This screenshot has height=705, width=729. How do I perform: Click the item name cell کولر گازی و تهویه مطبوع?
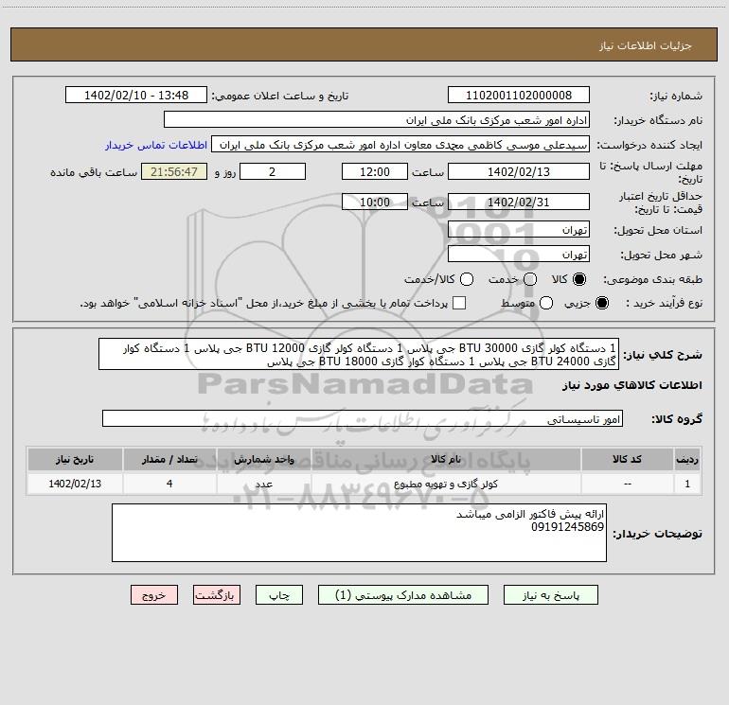(446, 484)
